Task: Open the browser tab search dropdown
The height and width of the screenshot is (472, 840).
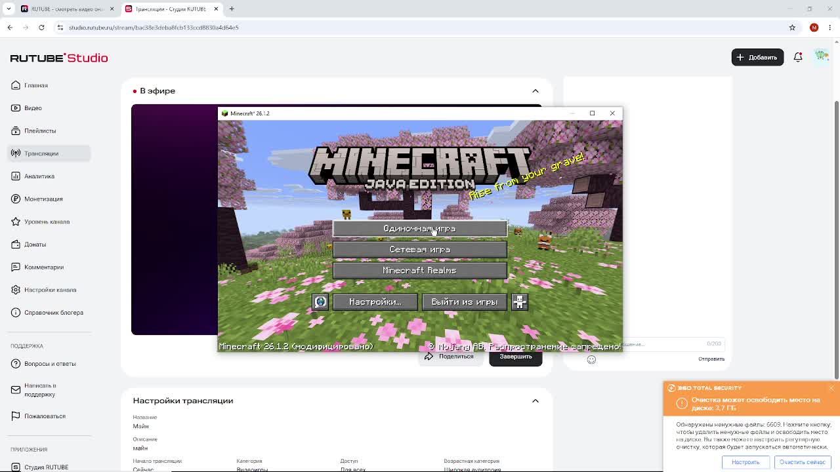Action: [x=9, y=9]
